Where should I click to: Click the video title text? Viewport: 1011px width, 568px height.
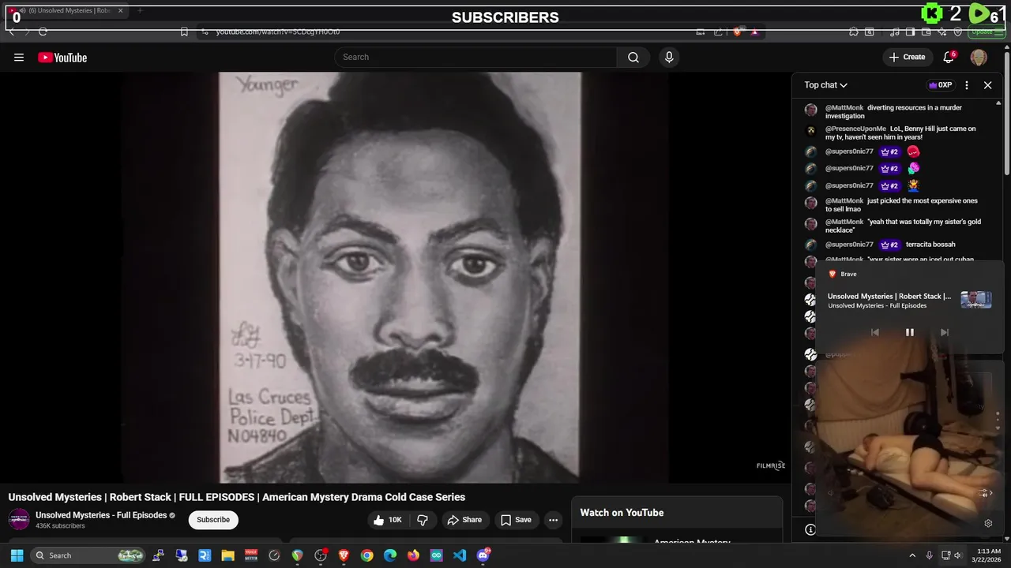tap(237, 497)
